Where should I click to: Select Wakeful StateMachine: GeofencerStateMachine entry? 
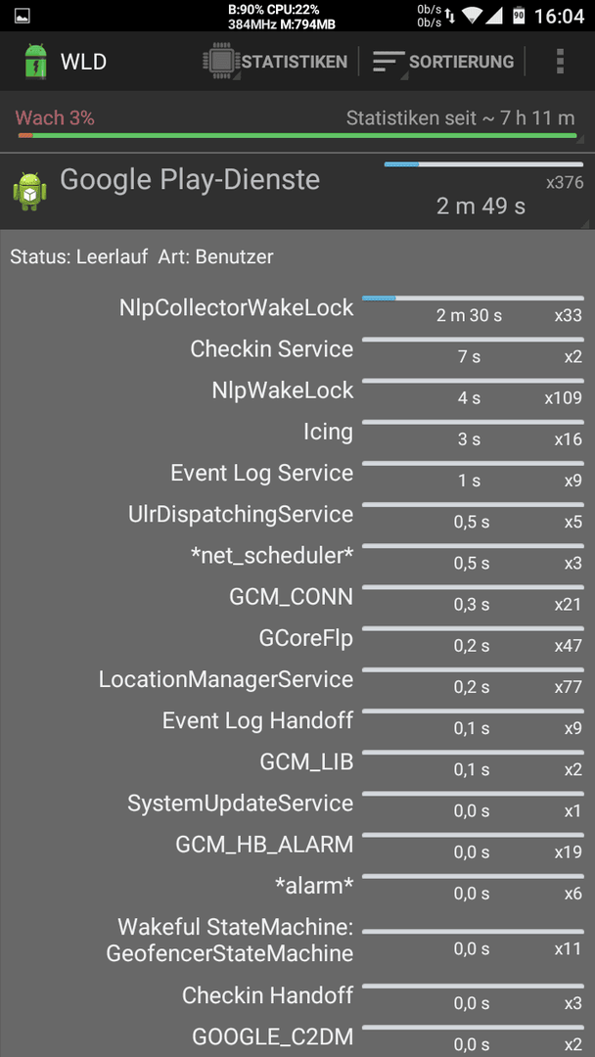(x=297, y=941)
